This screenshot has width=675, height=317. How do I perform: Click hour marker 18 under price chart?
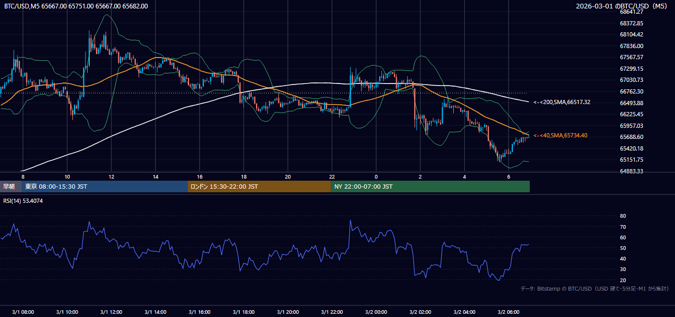[x=243, y=176]
